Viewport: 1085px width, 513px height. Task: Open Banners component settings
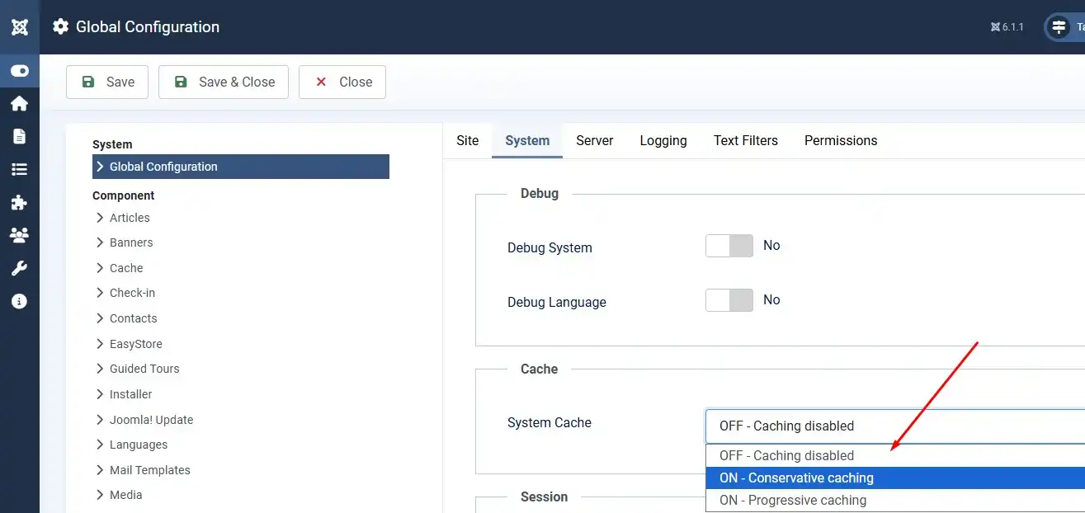point(131,242)
